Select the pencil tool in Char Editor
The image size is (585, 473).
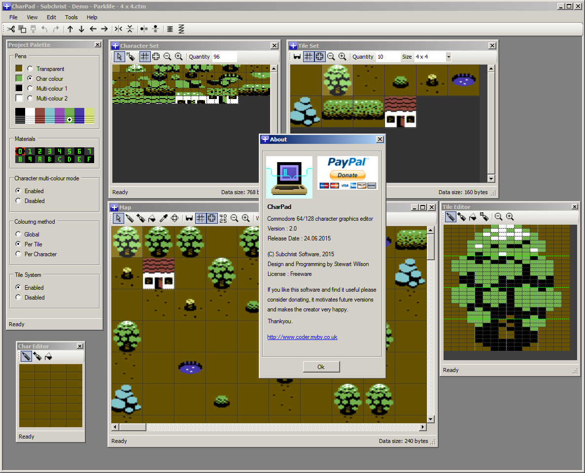[x=26, y=357]
